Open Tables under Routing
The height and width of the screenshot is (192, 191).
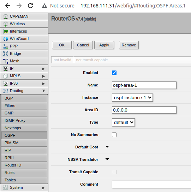point(24,180)
